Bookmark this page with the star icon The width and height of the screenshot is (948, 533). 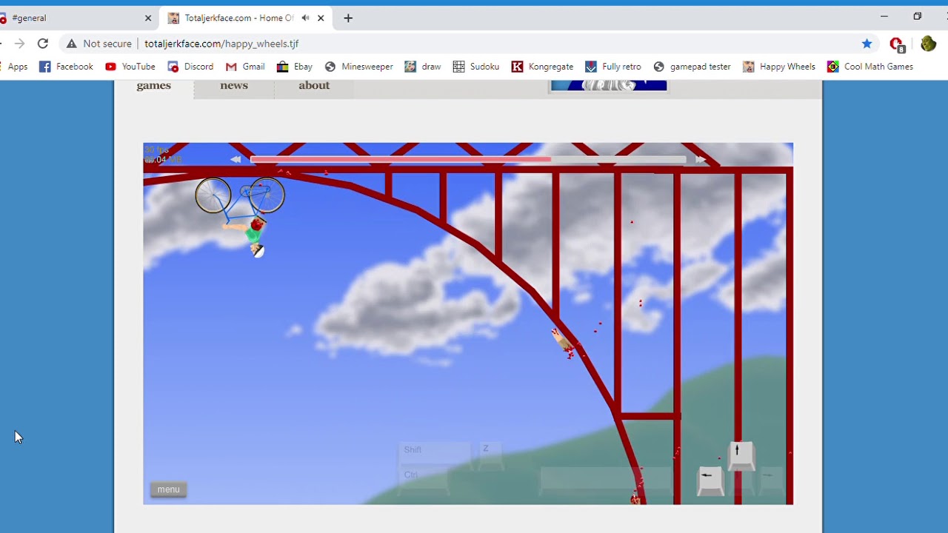(867, 44)
